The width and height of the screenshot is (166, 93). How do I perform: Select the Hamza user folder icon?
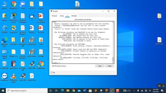coord(4,17)
